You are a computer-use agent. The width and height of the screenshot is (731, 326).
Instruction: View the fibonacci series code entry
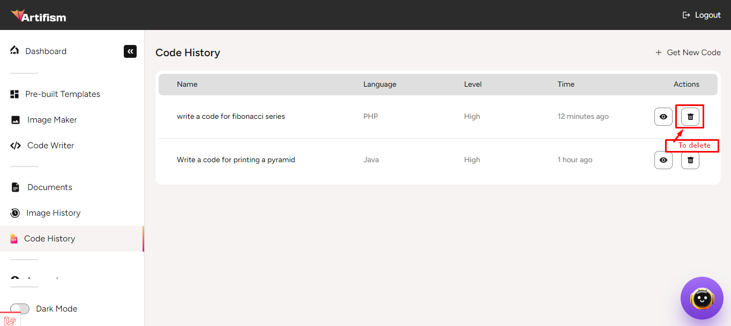coord(663,117)
